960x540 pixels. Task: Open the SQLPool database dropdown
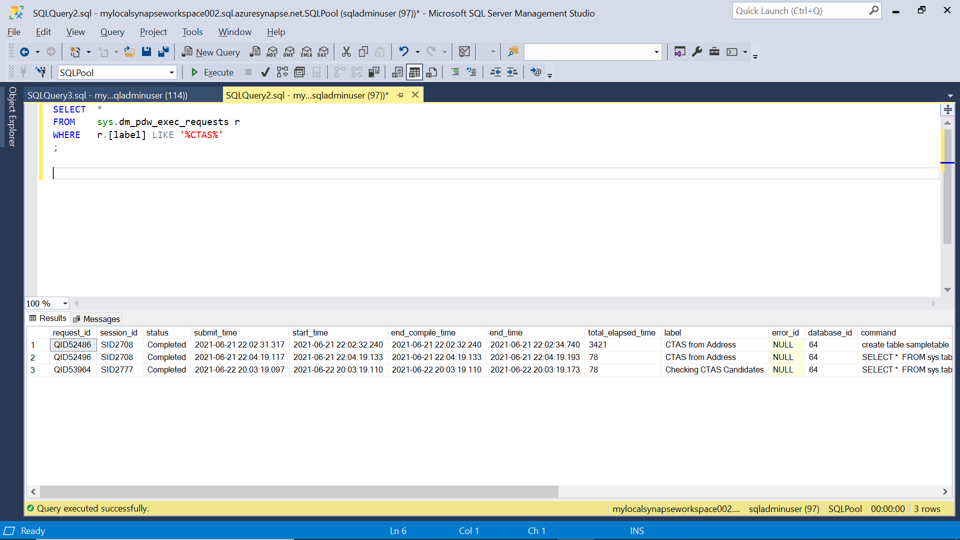tap(172, 72)
